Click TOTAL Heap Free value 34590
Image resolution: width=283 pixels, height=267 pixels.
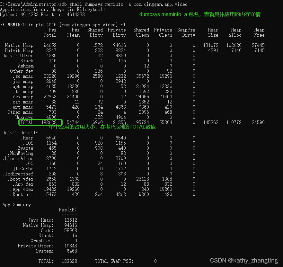point(258,122)
